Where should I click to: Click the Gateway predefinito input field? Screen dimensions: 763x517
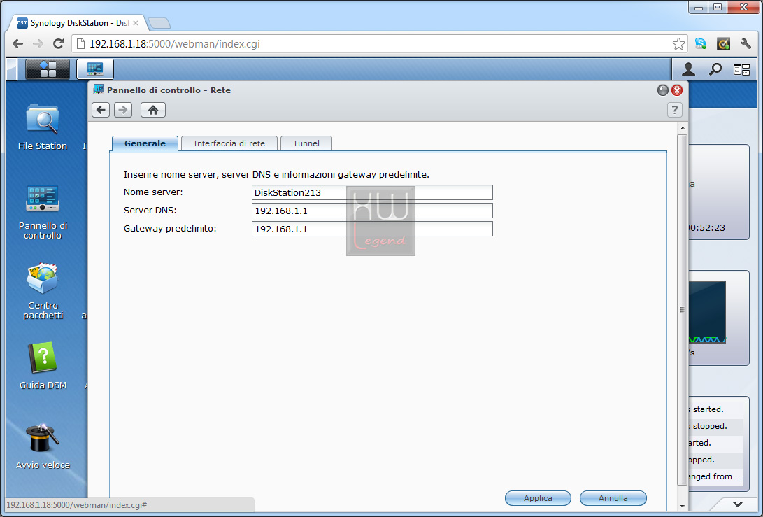point(372,229)
